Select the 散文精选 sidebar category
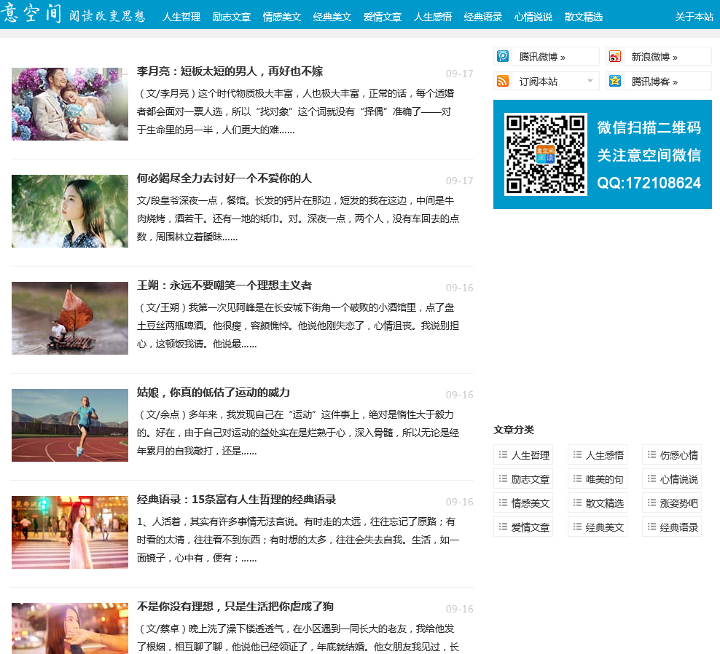Viewport: 720px width, 654px height. [598, 503]
